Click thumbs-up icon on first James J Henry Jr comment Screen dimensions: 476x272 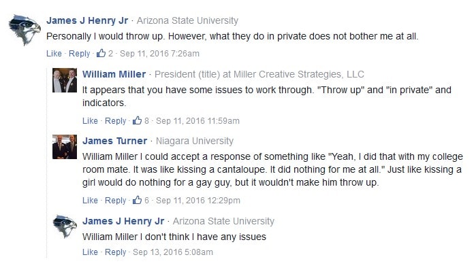click(101, 53)
